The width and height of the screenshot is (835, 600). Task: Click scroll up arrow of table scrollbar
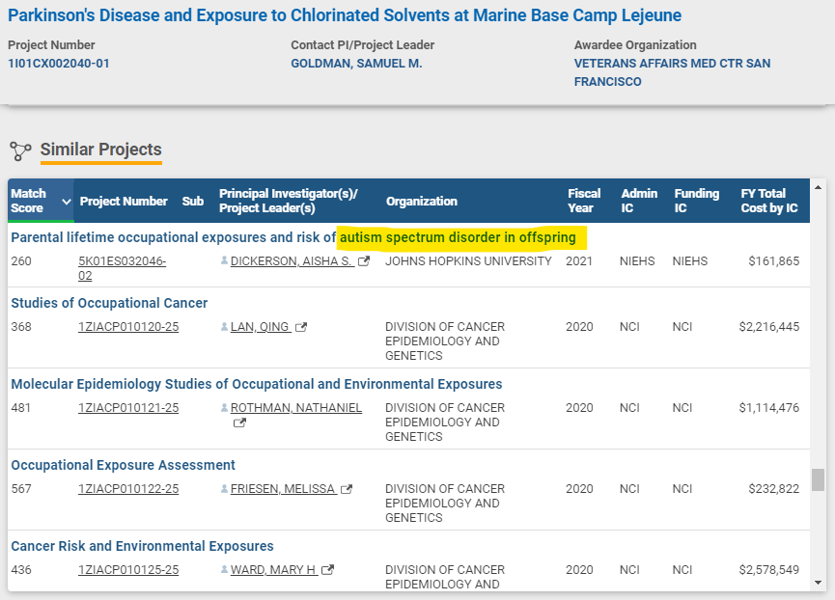818,187
